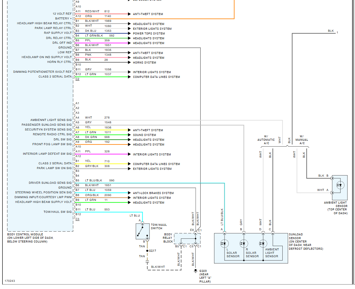
Task: Click the diagram number 170243
Action: coord(10,281)
